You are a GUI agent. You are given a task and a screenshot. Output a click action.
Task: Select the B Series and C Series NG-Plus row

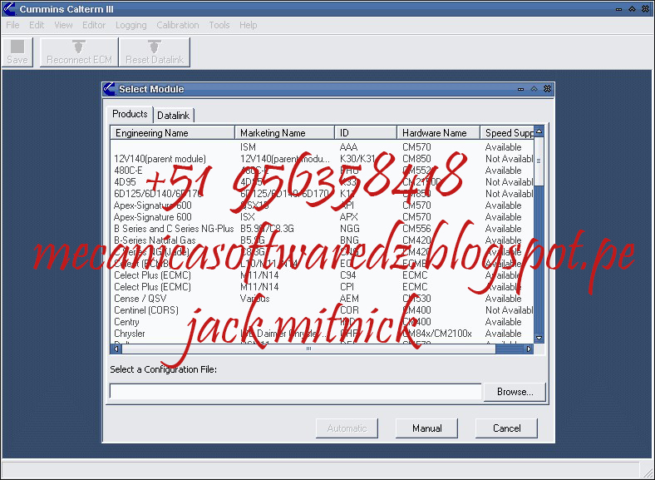(322, 229)
